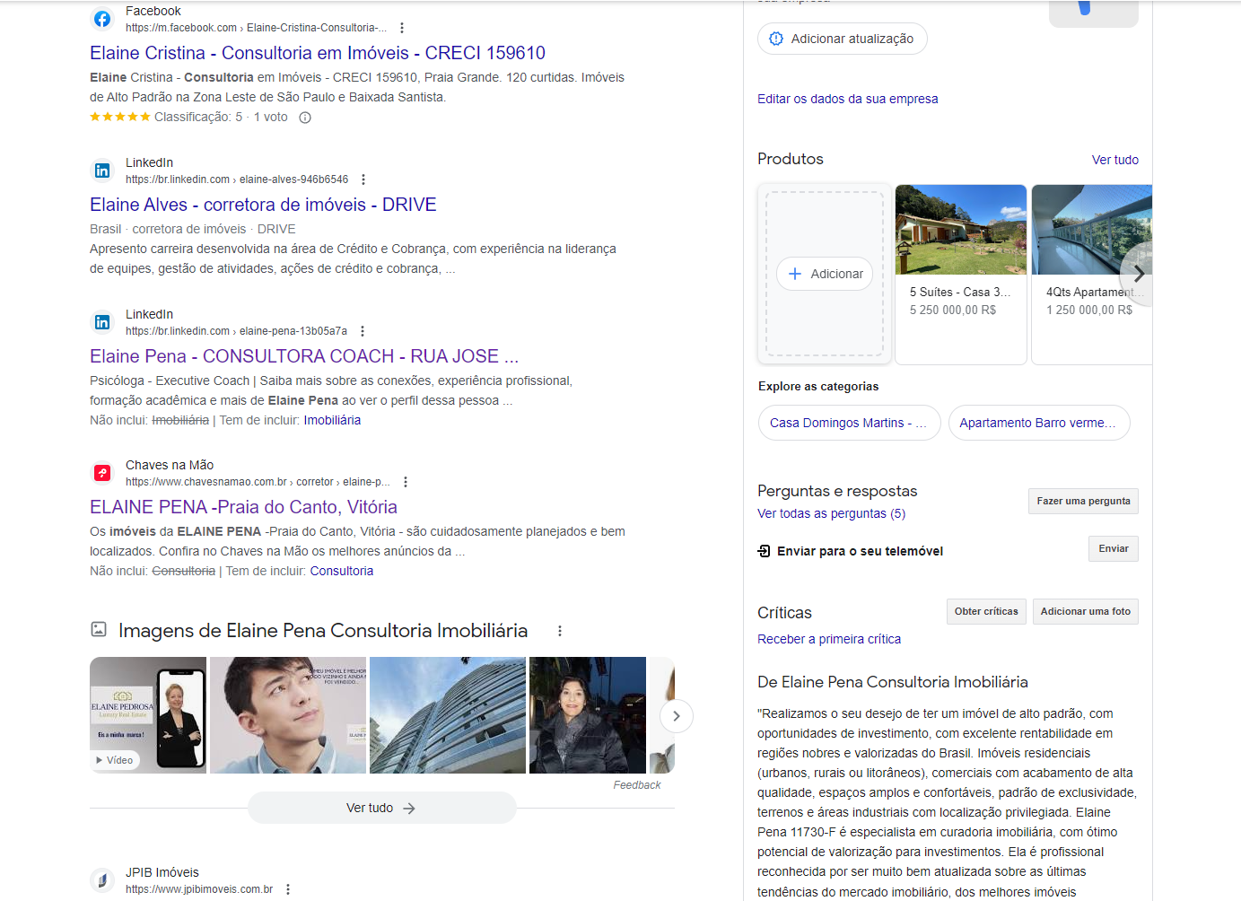Click the Chaves na Mão favicon
Image resolution: width=1241 pixels, height=901 pixels.
102,473
